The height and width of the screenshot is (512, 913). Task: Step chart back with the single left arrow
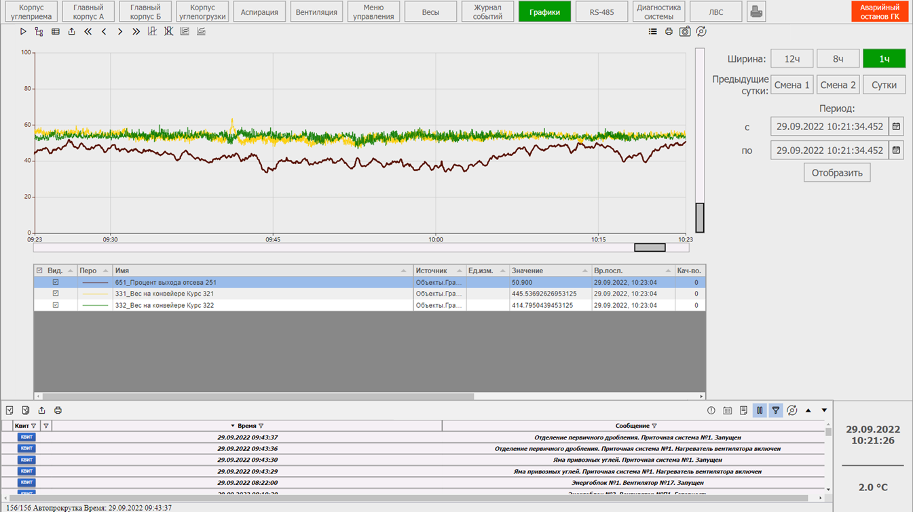click(x=104, y=31)
